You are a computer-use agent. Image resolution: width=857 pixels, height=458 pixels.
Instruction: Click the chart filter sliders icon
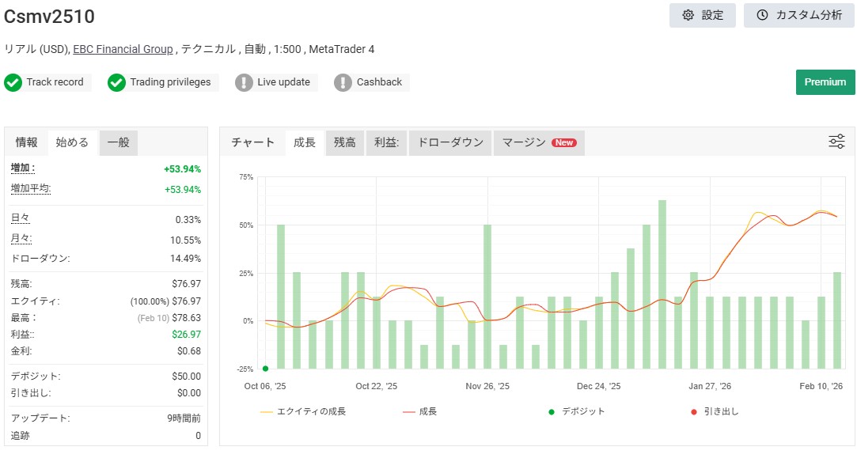pos(836,142)
